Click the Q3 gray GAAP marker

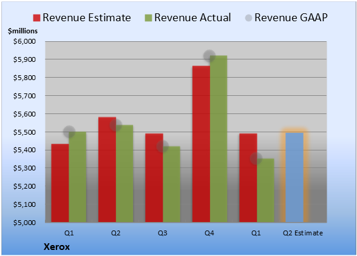[x=163, y=146]
